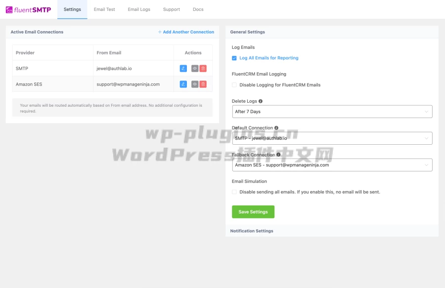Show the Delete Logs info tooltip icon
Screen dimensions: 445x288
point(261,101)
